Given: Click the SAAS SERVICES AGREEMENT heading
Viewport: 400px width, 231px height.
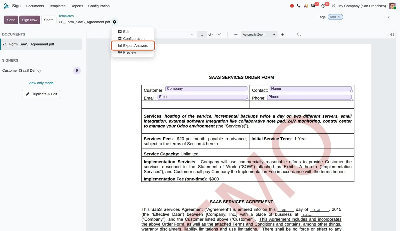Looking at the screenshot, I should (x=241, y=202).
